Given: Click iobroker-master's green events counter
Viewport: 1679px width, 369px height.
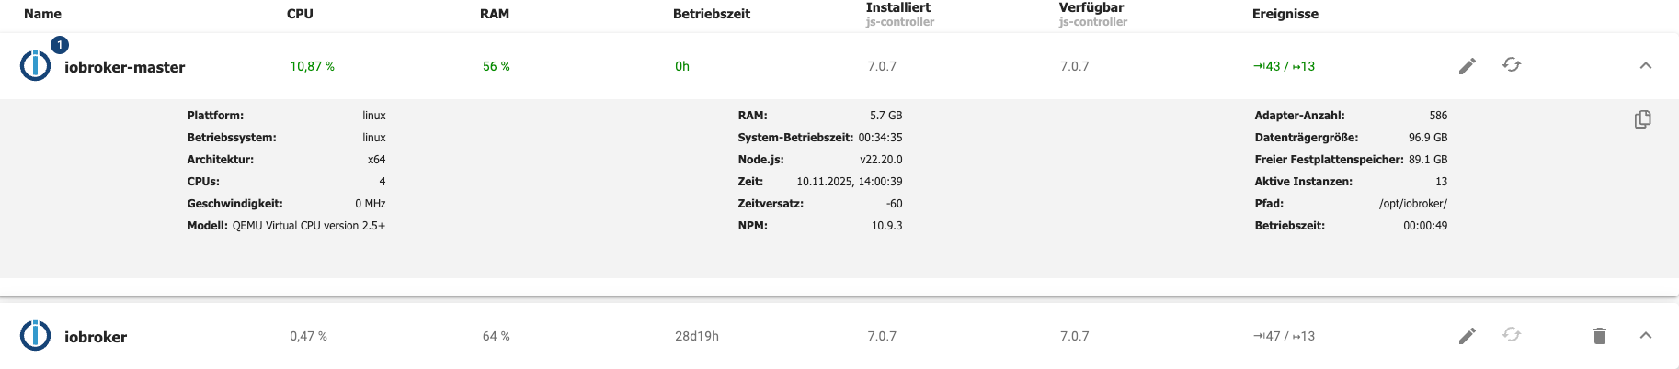Looking at the screenshot, I should [1284, 66].
